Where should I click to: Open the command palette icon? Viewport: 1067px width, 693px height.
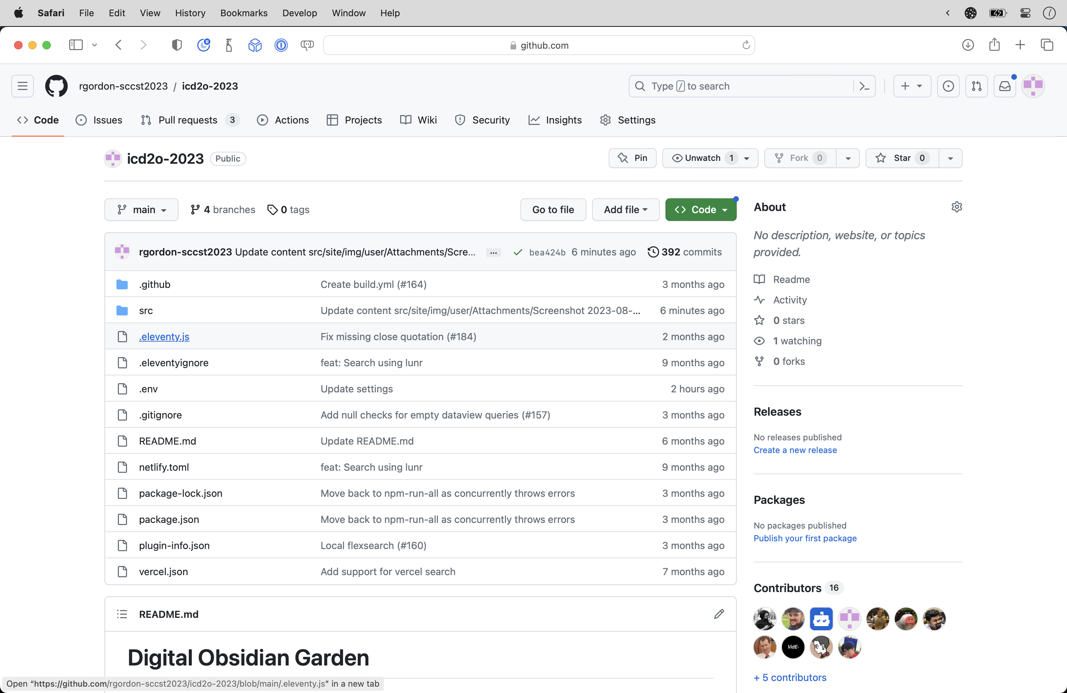[x=864, y=86]
